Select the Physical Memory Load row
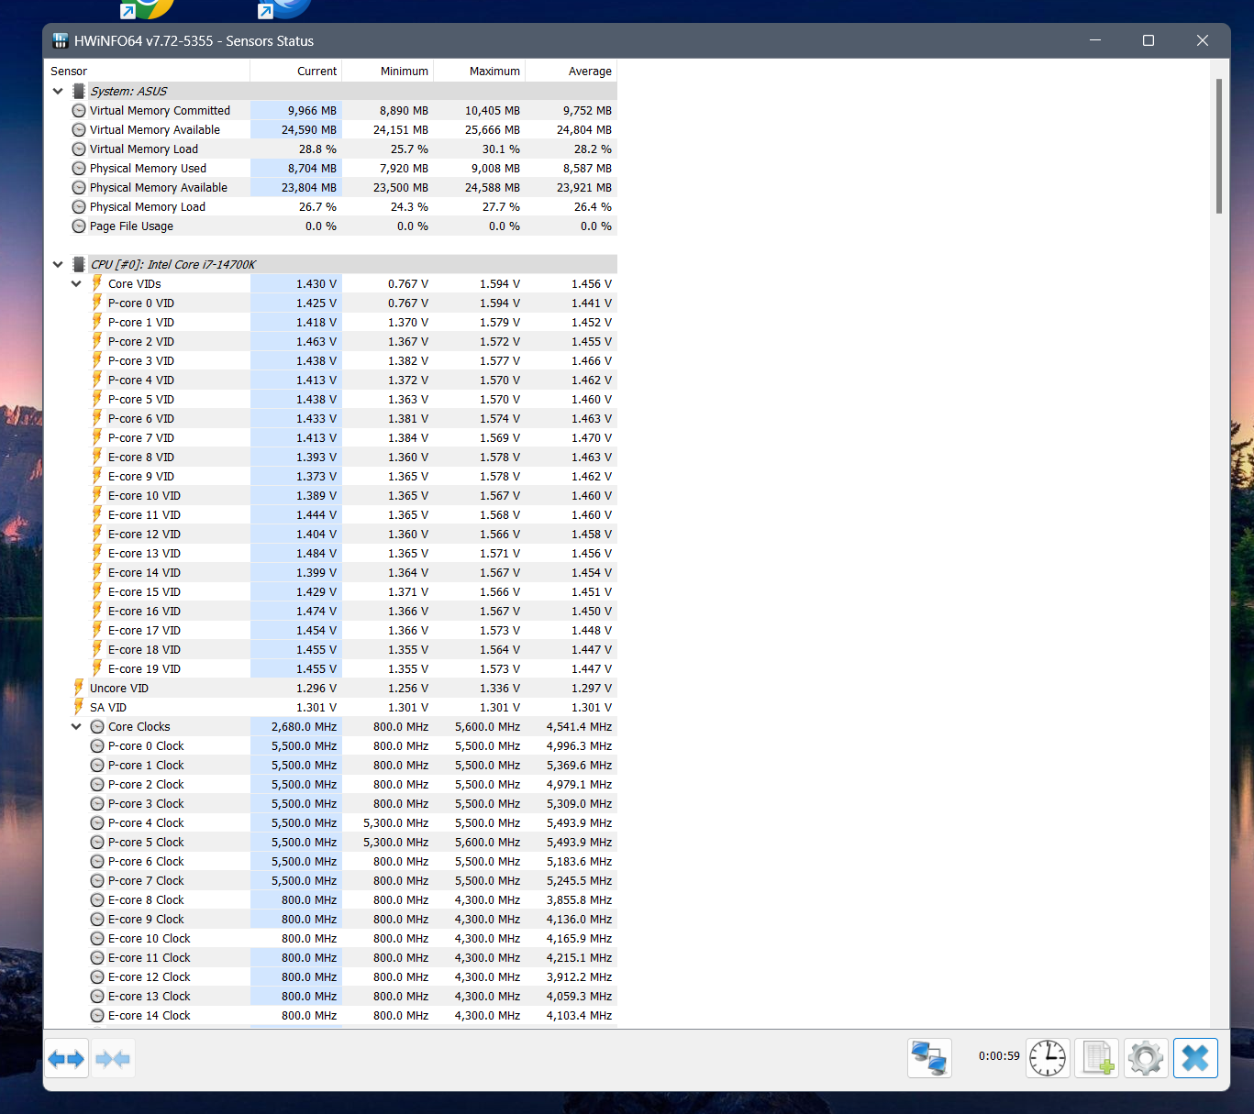Screen dimensions: 1254x1114 coord(330,206)
